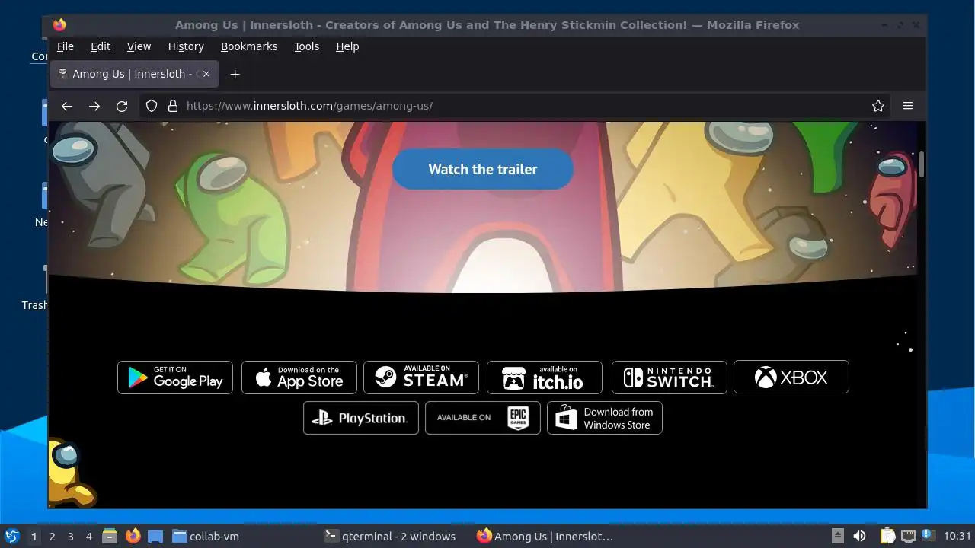Open the Available on Epic Games badge

tap(483, 418)
